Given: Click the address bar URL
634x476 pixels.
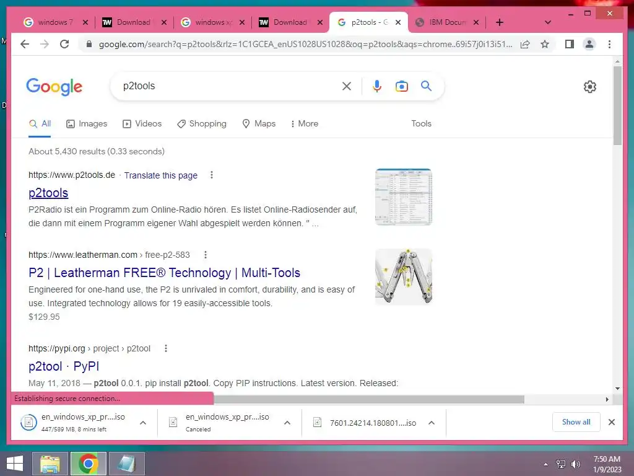Looking at the screenshot, I should click(x=305, y=44).
